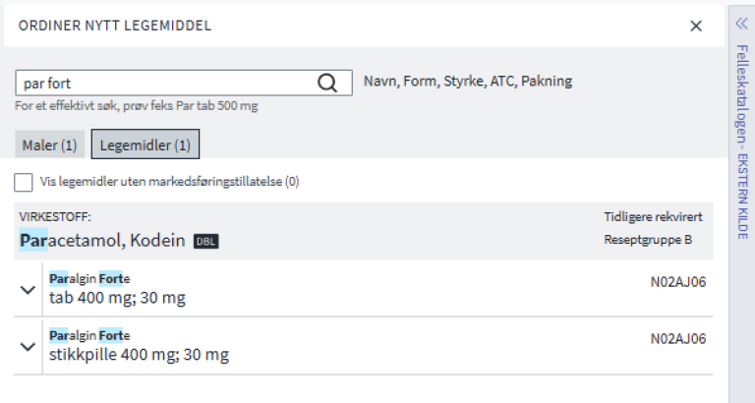Screen dimensions: 755x403
Task: Click the magnifier search icon
Action: coord(327,84)
